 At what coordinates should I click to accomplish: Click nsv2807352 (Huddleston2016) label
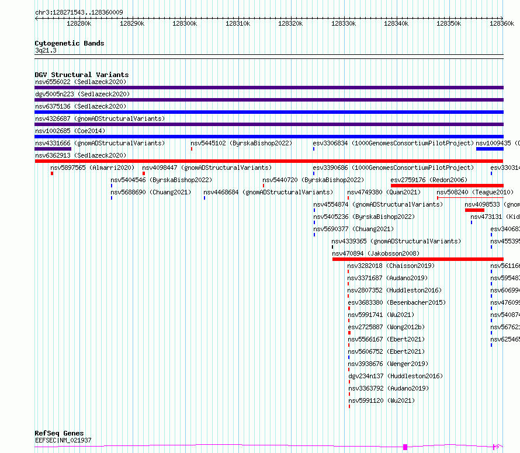pos(394,290)
